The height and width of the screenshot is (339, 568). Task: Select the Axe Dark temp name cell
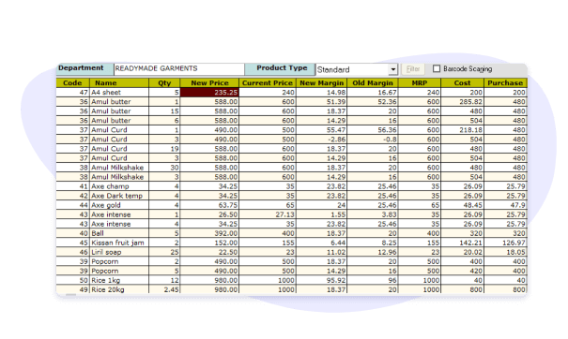(x=119, y=196)
